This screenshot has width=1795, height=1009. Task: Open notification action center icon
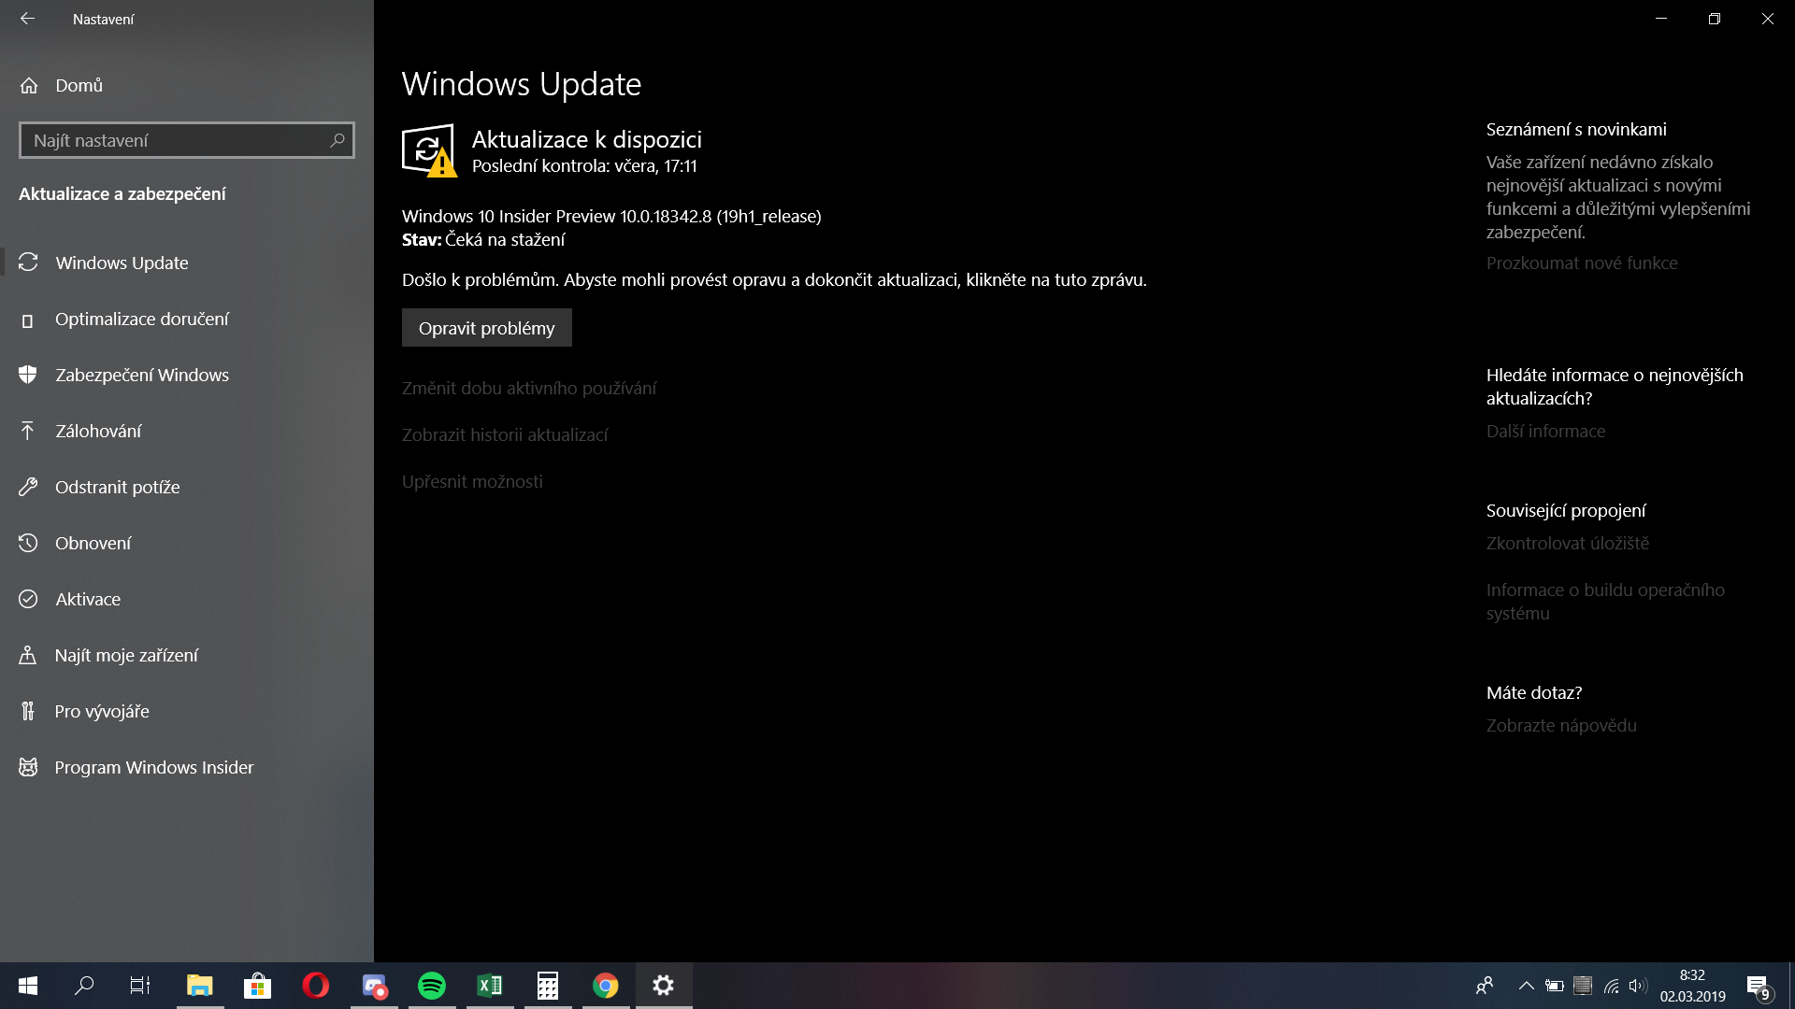[1758, 987]
